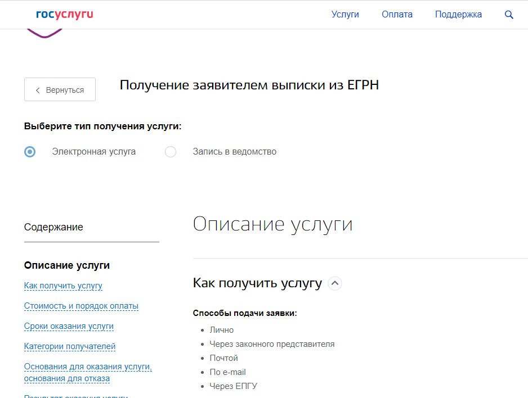Collapse the "Как получить услугу" section chevron
This screenshot has height=398, width=528.
(335, 283)
